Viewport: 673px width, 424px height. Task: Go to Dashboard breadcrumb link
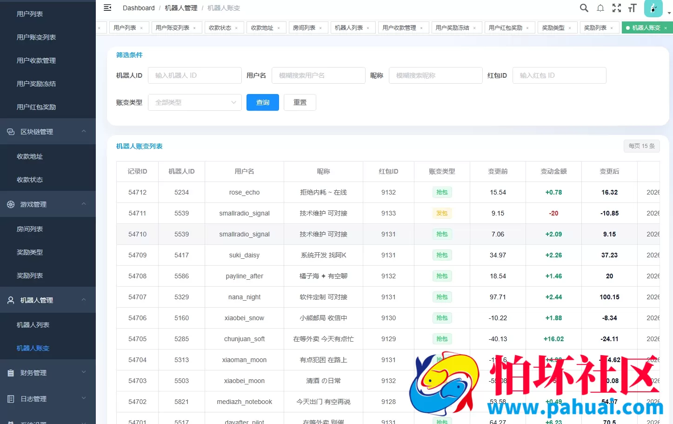(139, 8)
